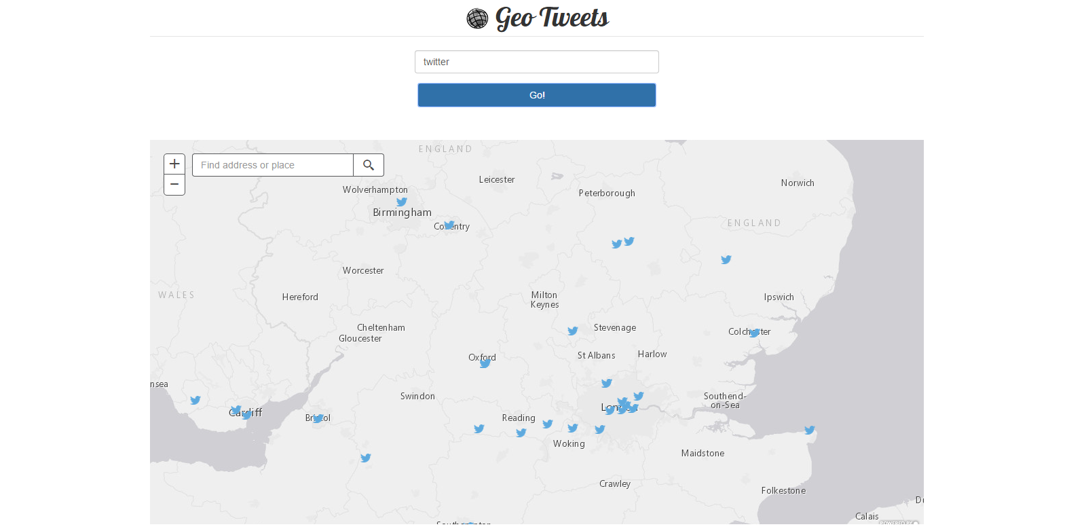This screenshot has height=529, width=1065.
Task: Open the tweet marker on Oxford
Action: click(x=485, y=363)
